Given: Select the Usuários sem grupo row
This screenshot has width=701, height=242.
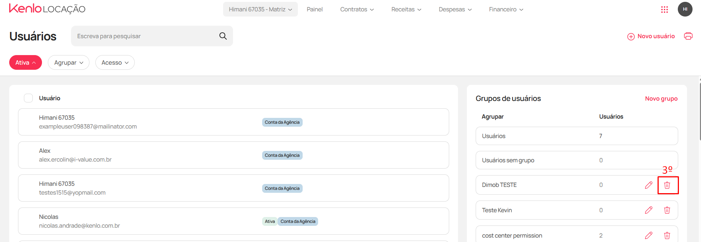Looking at the screenshot, I should click(577, 160).
